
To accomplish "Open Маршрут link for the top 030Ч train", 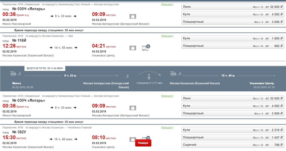I will [x=167, y=5].
